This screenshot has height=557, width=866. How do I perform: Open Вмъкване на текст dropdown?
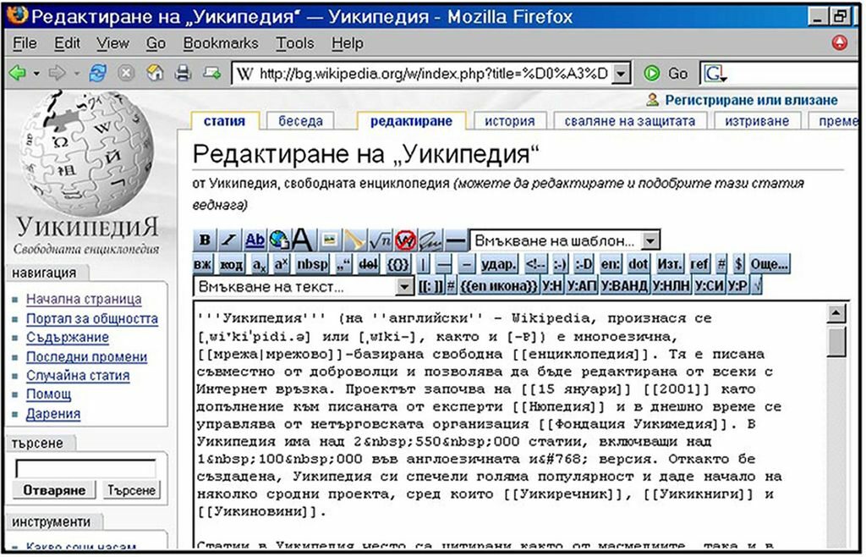pos(405,287)
